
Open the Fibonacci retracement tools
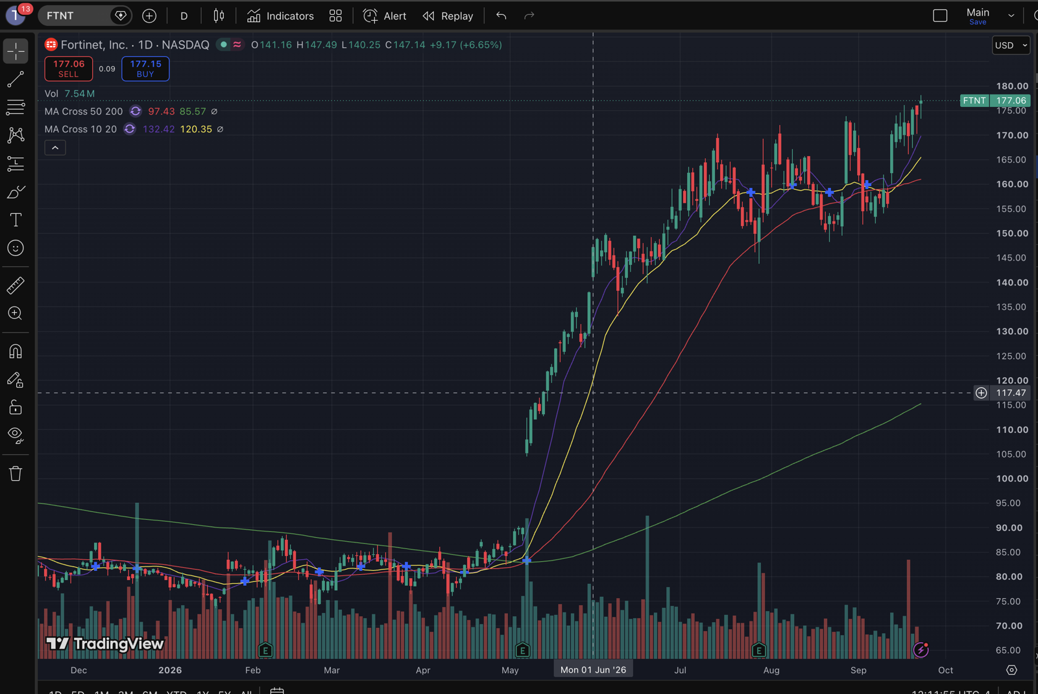click(x=16, y=108)
